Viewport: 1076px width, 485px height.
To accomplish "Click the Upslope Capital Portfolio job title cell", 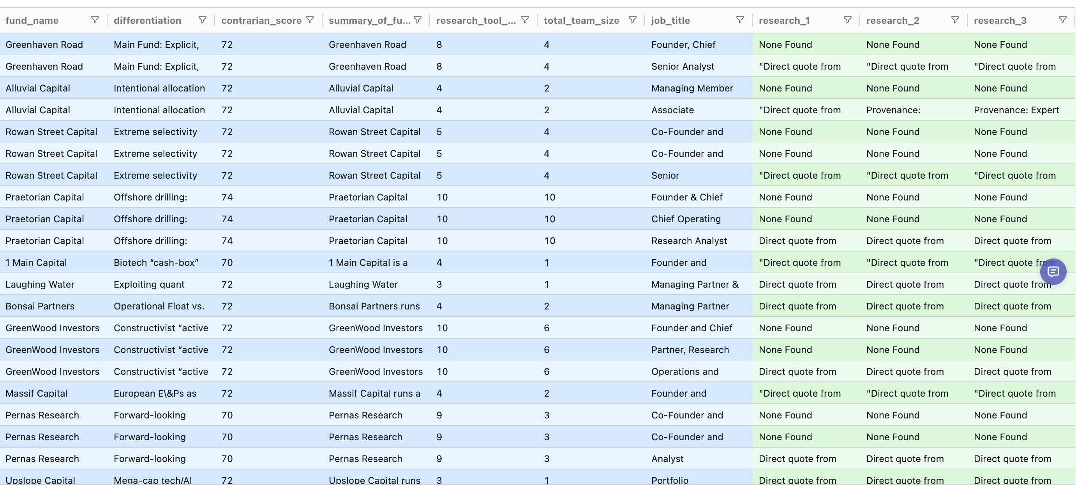I will (x=670, y=479).
